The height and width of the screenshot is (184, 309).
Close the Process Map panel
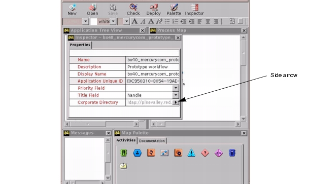click(244, 30)
